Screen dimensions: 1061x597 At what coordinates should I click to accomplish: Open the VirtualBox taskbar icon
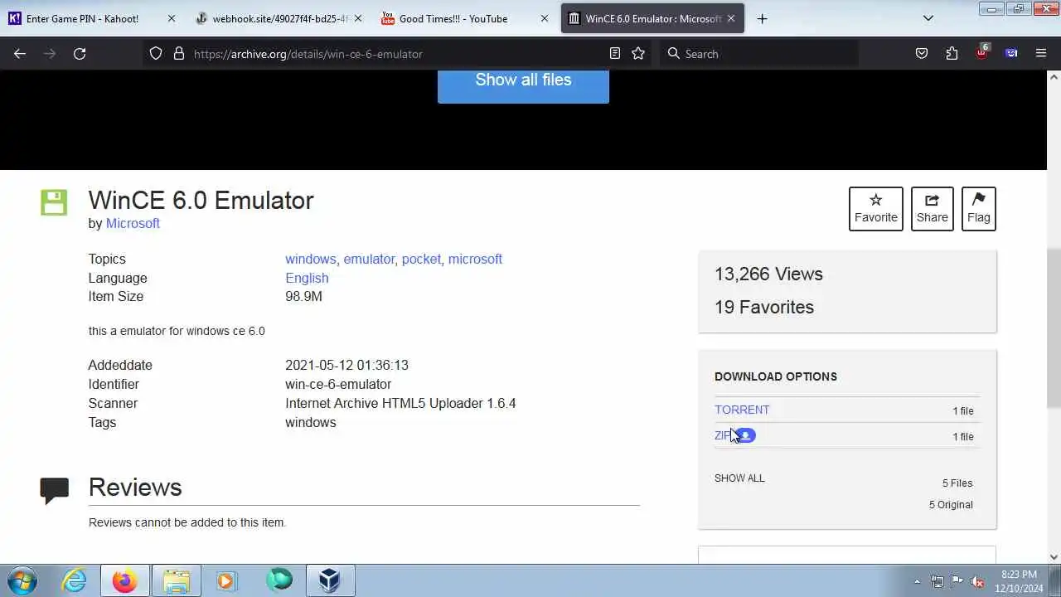click(x=330, y=580)
